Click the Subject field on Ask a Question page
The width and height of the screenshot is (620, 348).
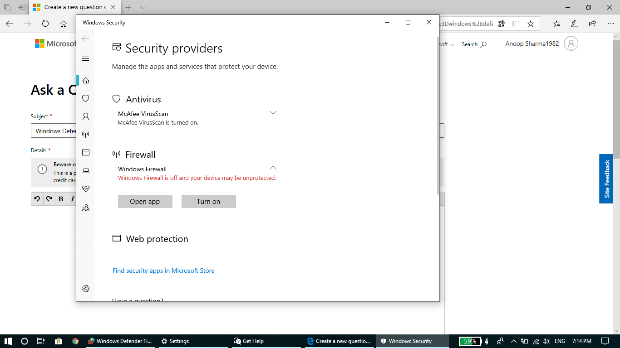pos(237,131)
